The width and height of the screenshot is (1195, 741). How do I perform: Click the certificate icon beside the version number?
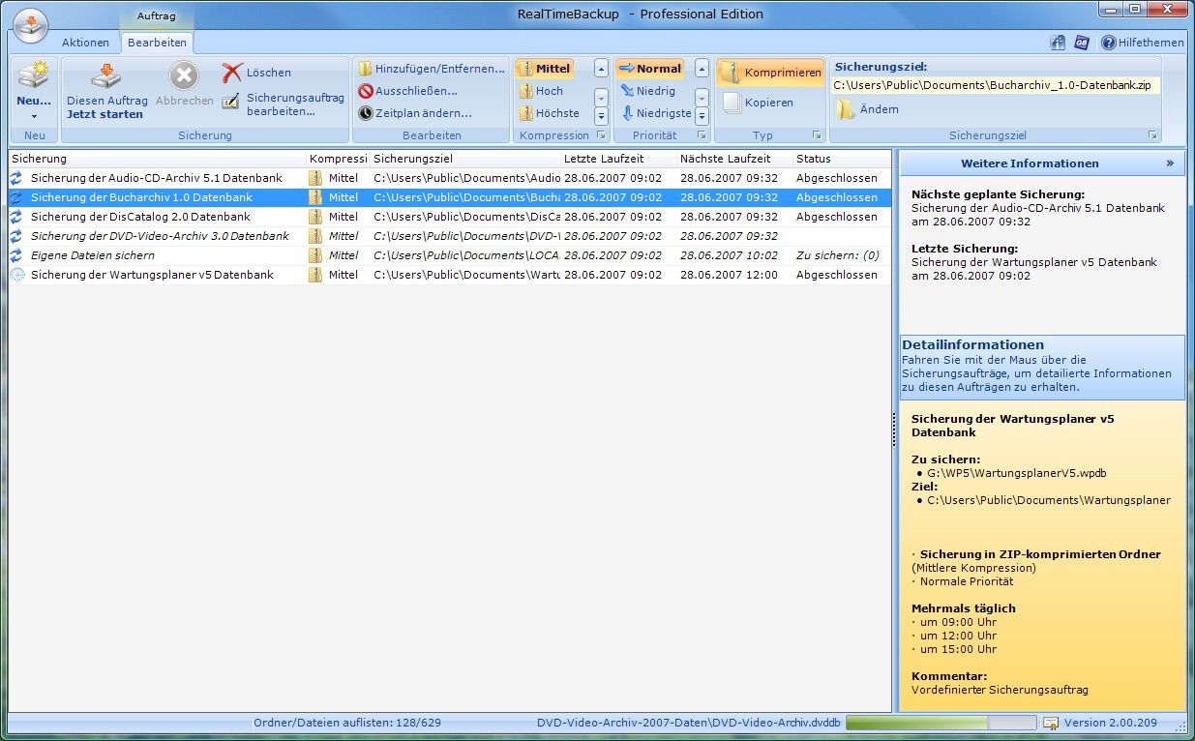pyautogui.click(x=1051, y=724)
